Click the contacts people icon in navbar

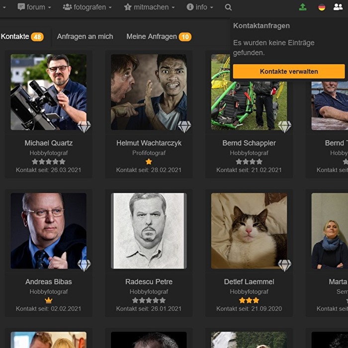point(338,7)
